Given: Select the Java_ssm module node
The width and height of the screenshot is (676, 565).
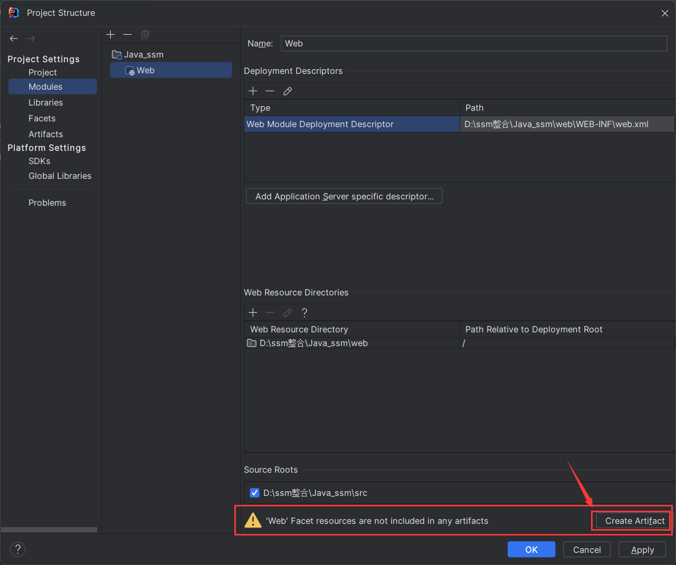Looking at the screenshot, I should (144, 54).
